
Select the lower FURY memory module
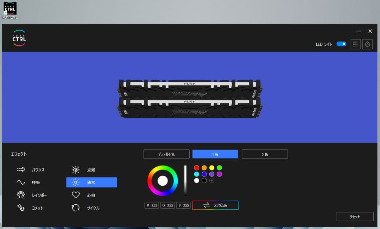pyautogui.click(x=189, y=109)
